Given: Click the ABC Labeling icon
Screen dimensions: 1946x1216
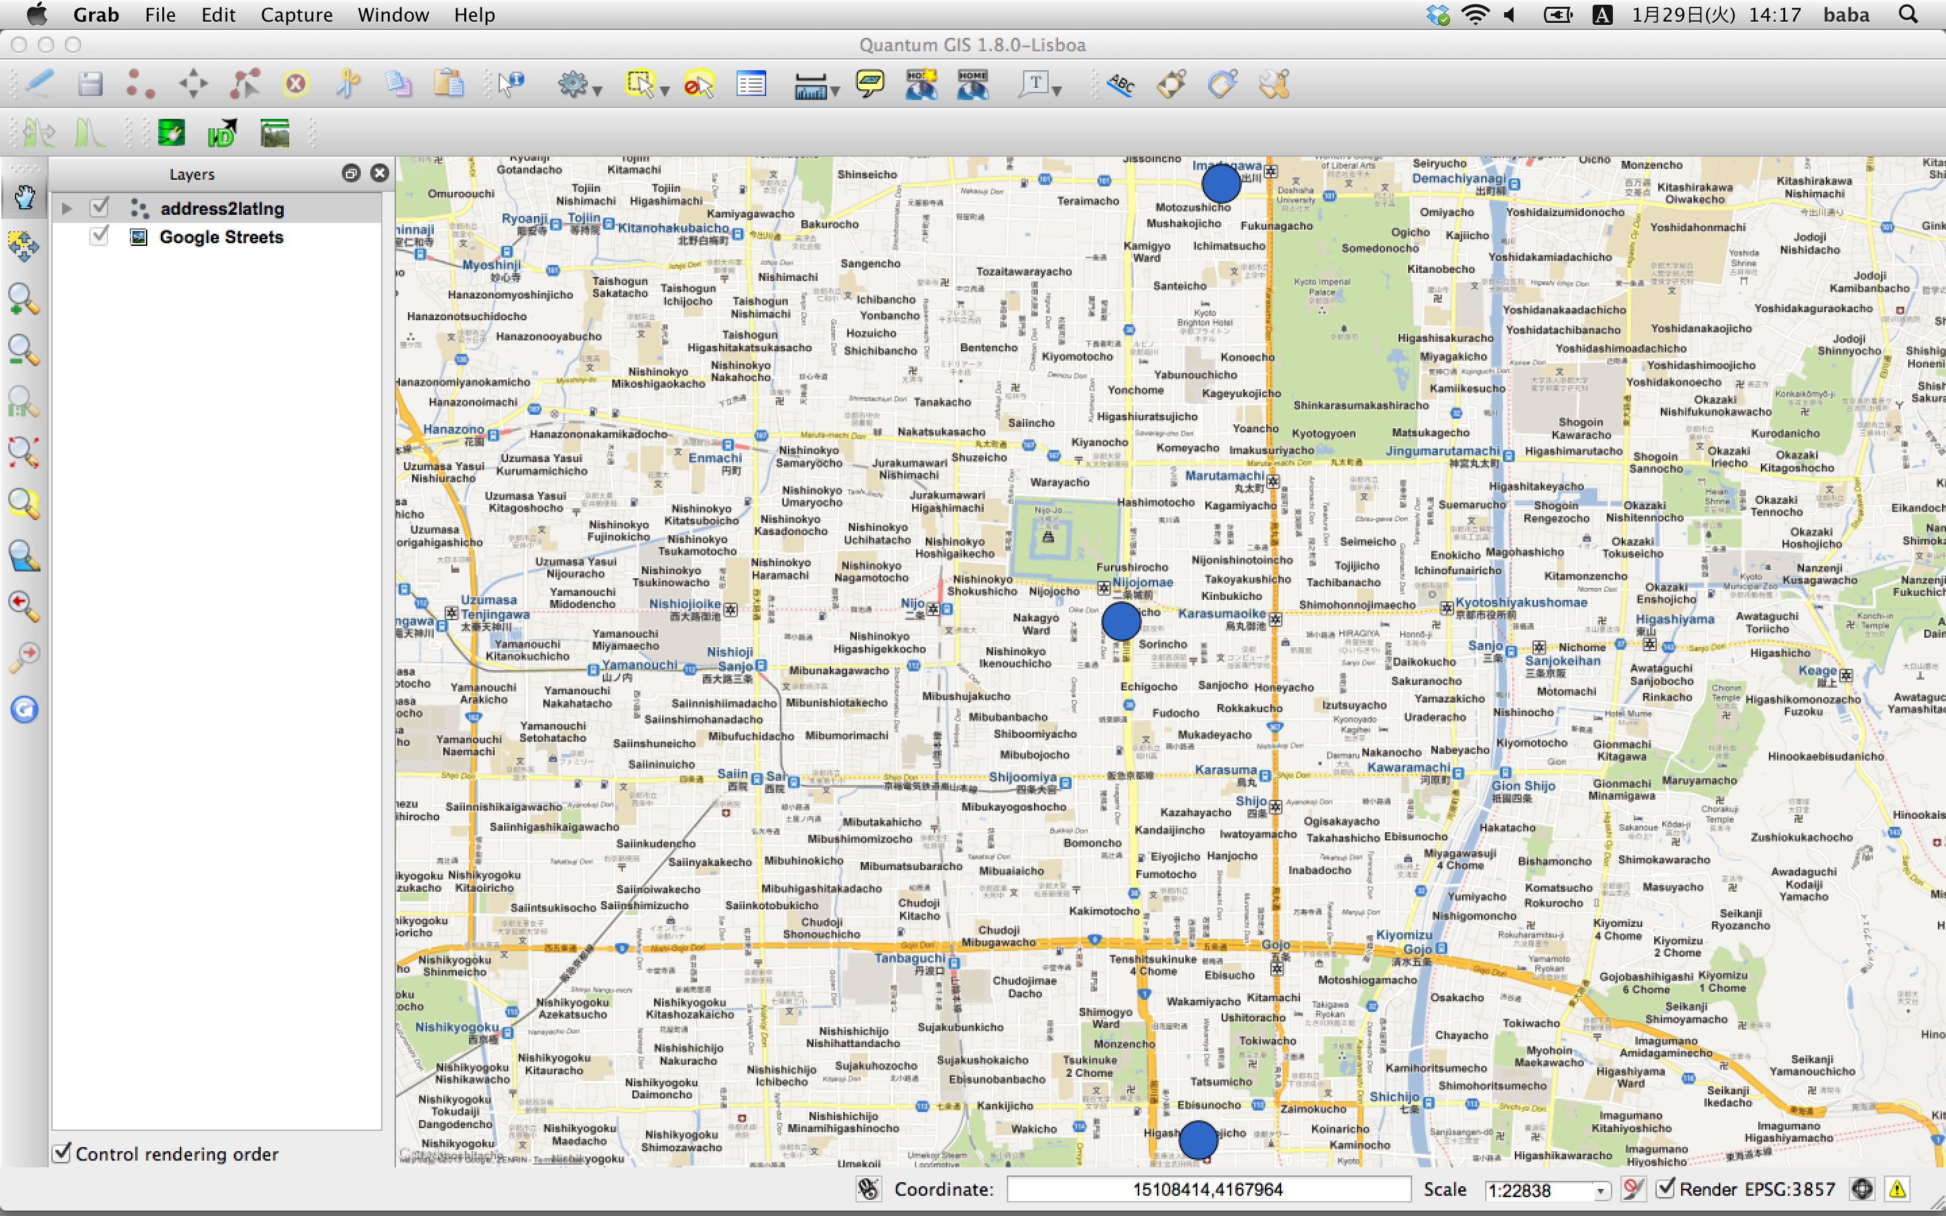Looking at the screenshot, I should pos(1120,84).
